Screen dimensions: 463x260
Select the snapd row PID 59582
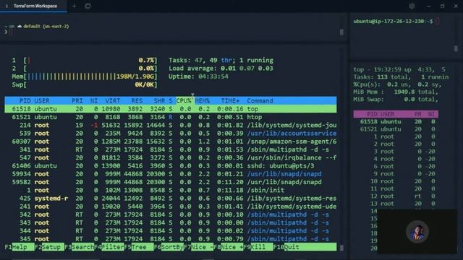click(x=171, y=182)
